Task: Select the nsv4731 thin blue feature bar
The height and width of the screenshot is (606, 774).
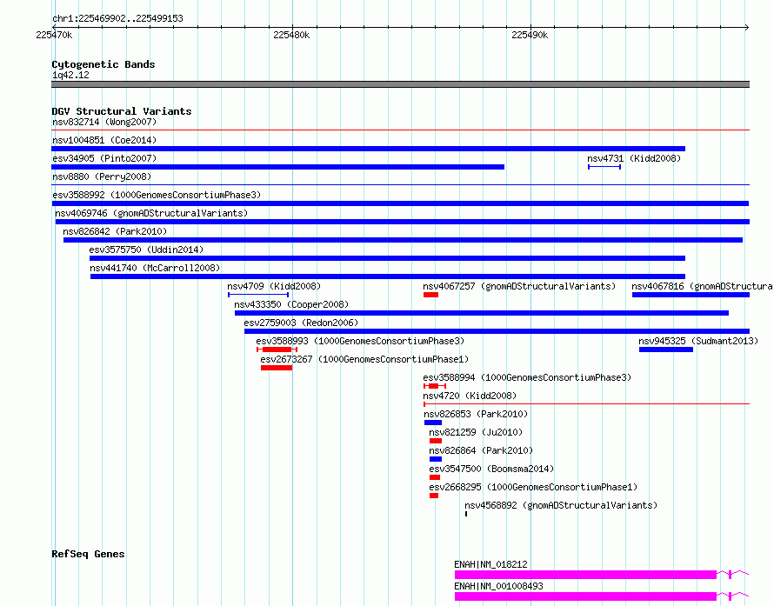Action: 604,167
